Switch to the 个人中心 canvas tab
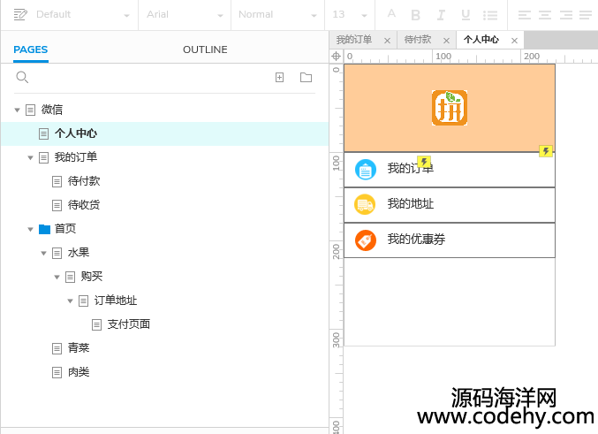 point(481,40)
